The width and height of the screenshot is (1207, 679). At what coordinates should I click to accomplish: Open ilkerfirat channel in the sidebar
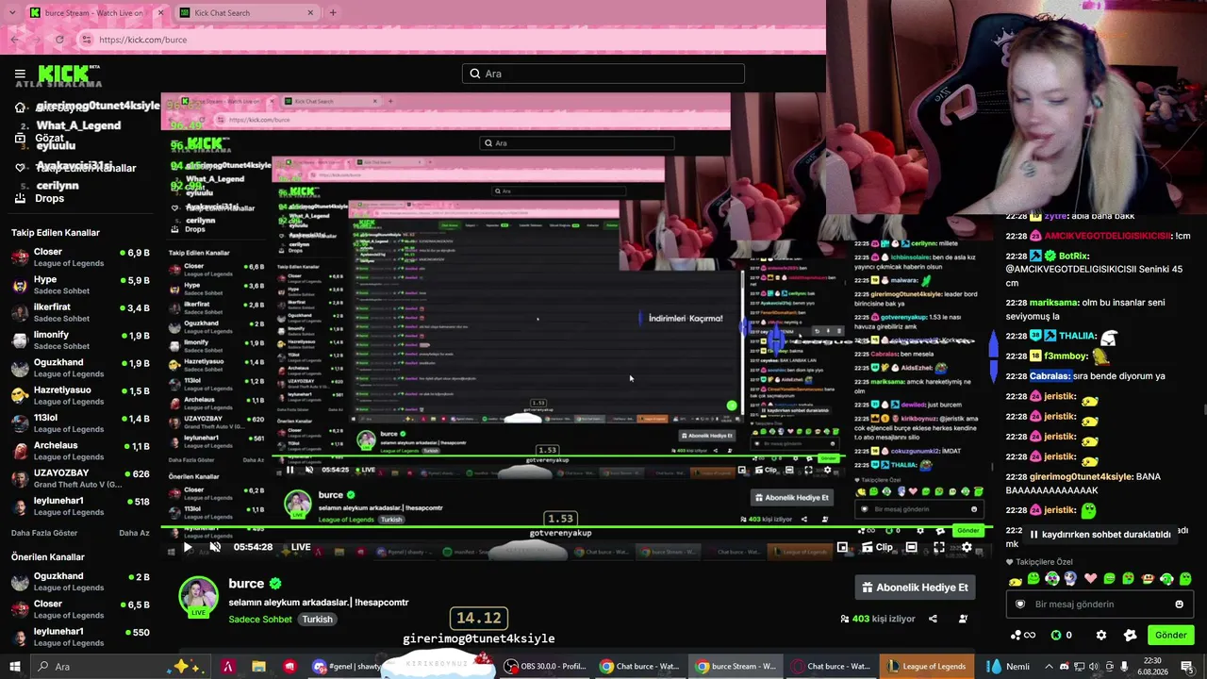80,312
